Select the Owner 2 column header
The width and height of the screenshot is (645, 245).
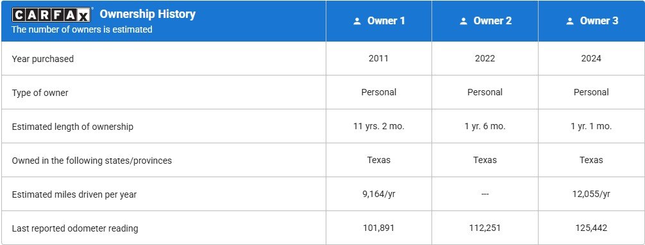coord(485,21)
